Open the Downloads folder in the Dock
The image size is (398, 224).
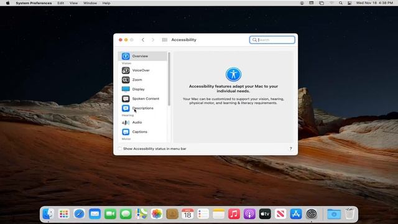[334, 214]
